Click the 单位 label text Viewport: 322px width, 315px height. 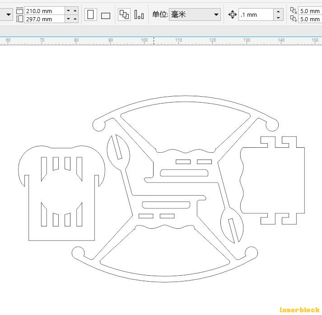(x=160, y=14)
